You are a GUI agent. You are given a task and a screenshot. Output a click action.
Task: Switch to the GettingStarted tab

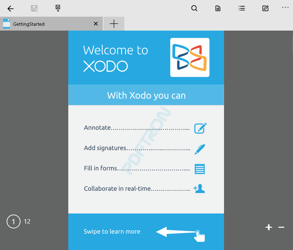51,24
